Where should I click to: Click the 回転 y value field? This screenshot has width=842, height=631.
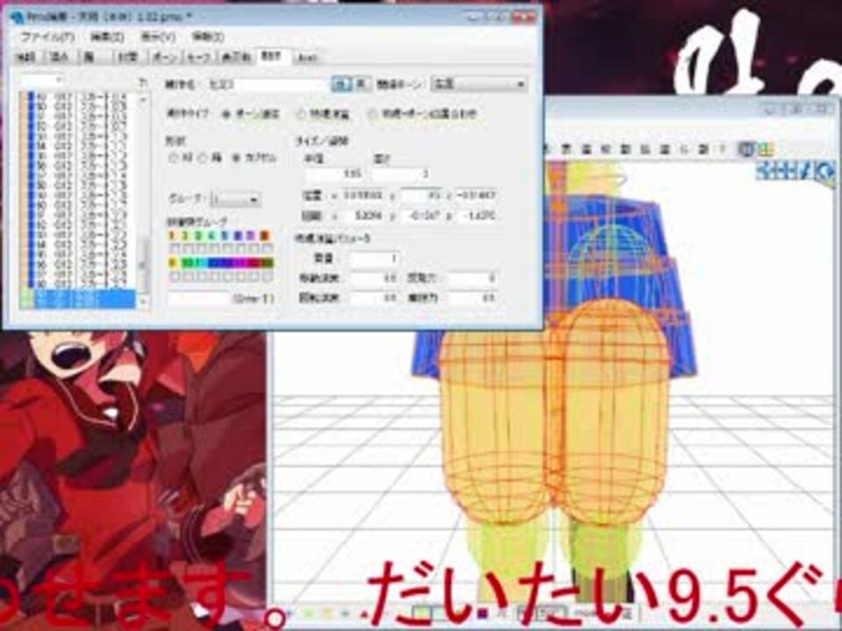pos(420,216)
